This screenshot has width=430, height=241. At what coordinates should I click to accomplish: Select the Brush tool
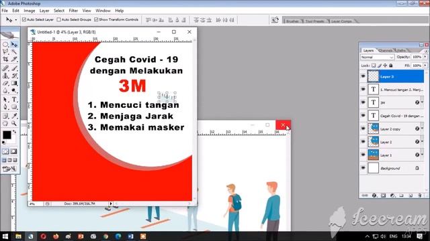pyautogui.click(x=14, y=68)
